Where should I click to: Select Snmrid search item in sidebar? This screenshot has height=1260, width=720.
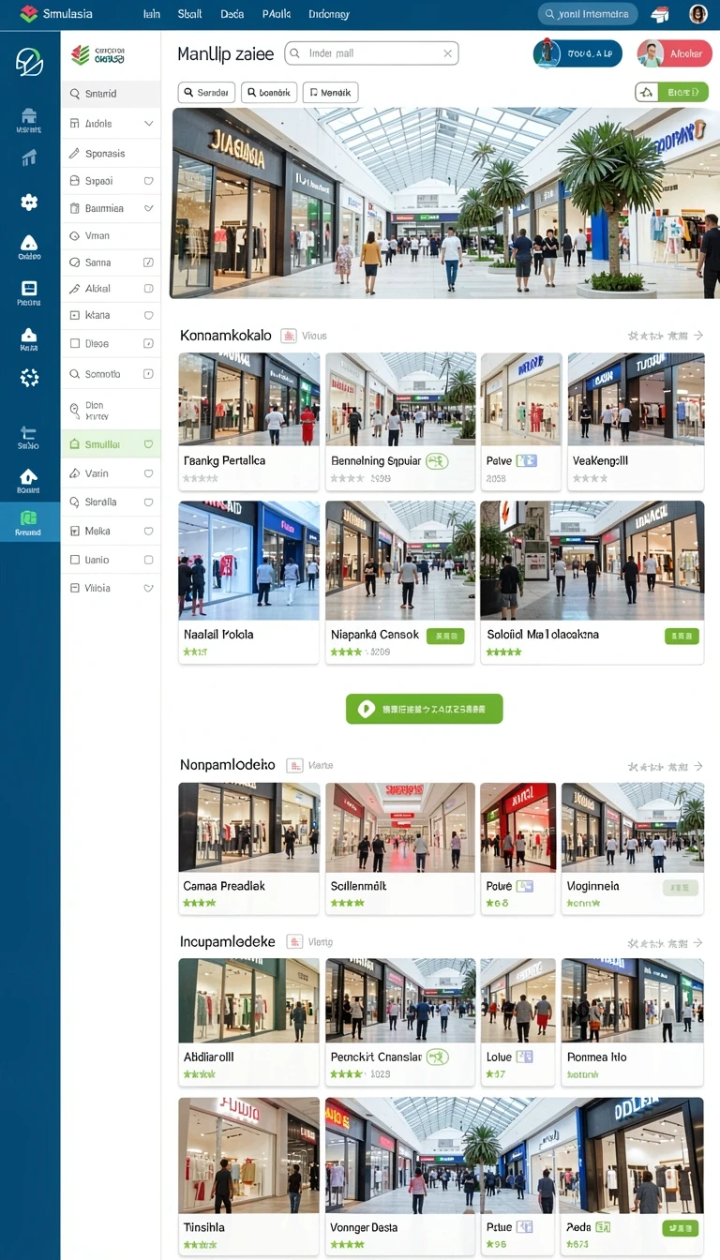tap(111, 94)
